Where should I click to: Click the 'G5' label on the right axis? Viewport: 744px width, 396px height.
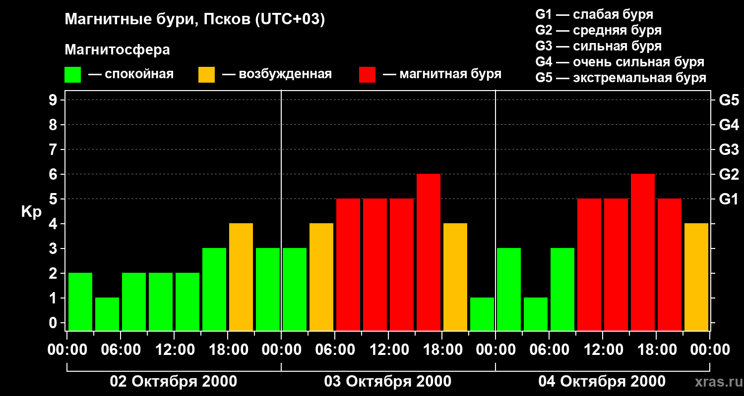729,100
